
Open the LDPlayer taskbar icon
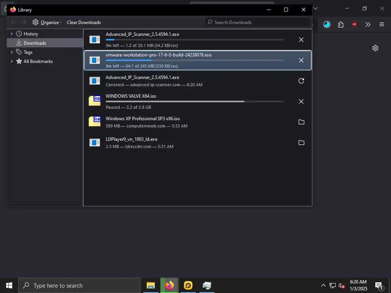(188, 285)
